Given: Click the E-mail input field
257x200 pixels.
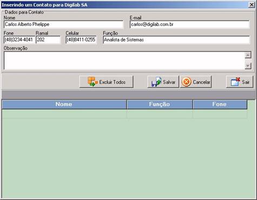Looking at the screenshot, I should [x=189, y=24].
